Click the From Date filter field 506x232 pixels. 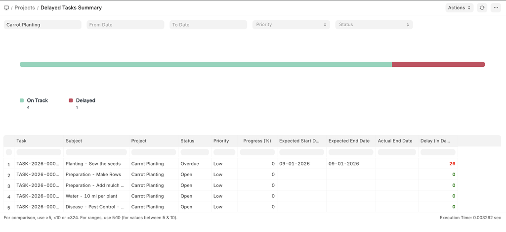pyautogui.click(x=126, y=25)
